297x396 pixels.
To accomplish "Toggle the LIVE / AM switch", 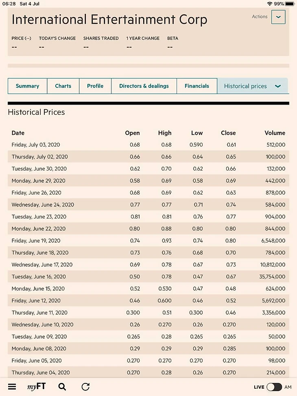I will (274, 387).
